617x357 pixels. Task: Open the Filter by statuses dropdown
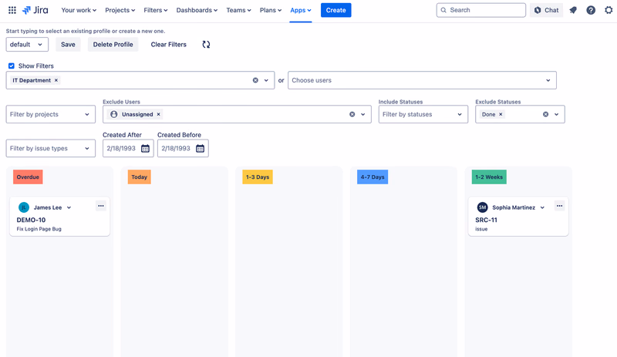pos(423,114)
